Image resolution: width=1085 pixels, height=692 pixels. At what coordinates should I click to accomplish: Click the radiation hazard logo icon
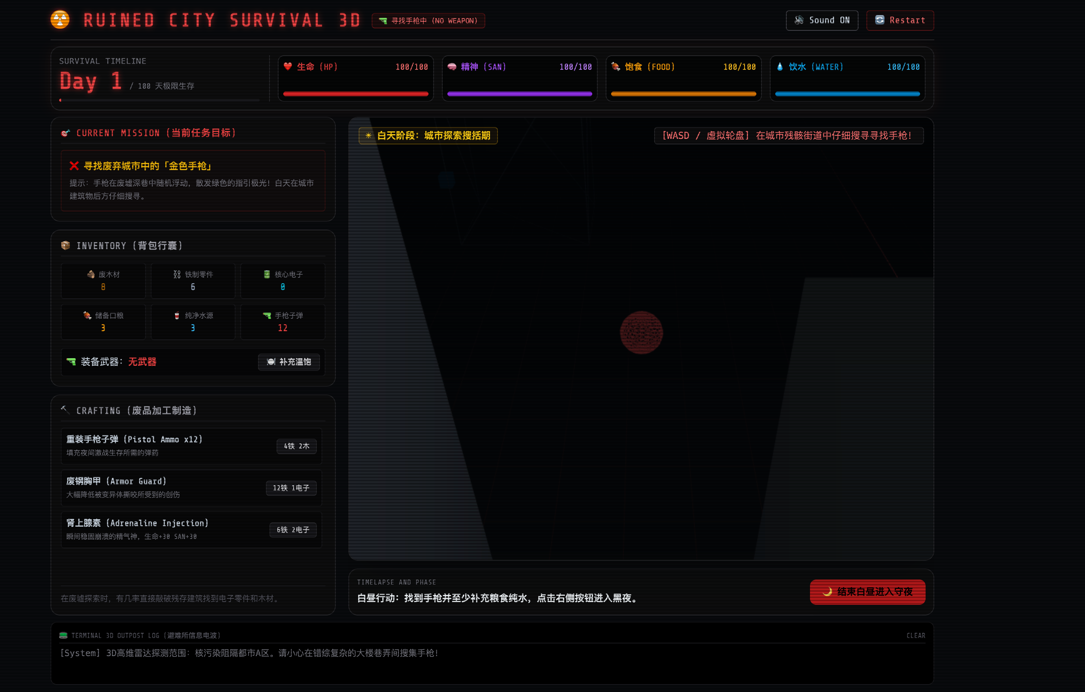coord(60,20)
